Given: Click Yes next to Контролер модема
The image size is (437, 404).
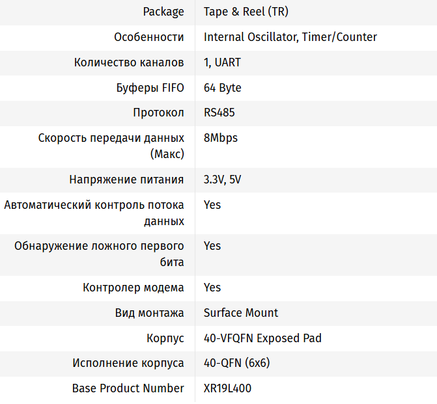Looking at the screenshot, I should click(x=212, y=288).
